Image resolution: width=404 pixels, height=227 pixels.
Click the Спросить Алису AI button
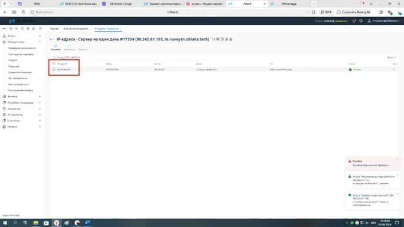coord(353,12)
